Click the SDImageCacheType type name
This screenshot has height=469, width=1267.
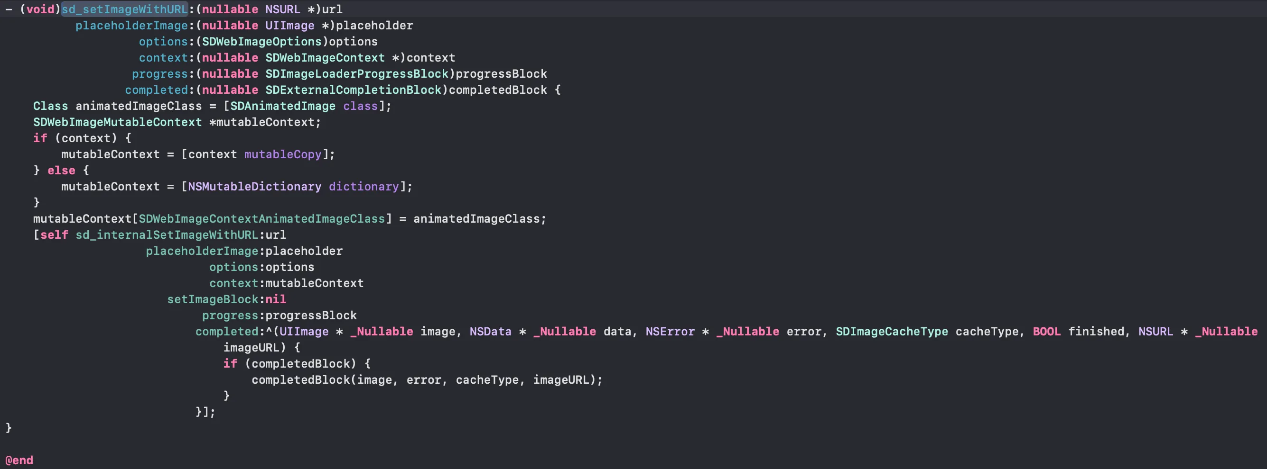[892, 332]
